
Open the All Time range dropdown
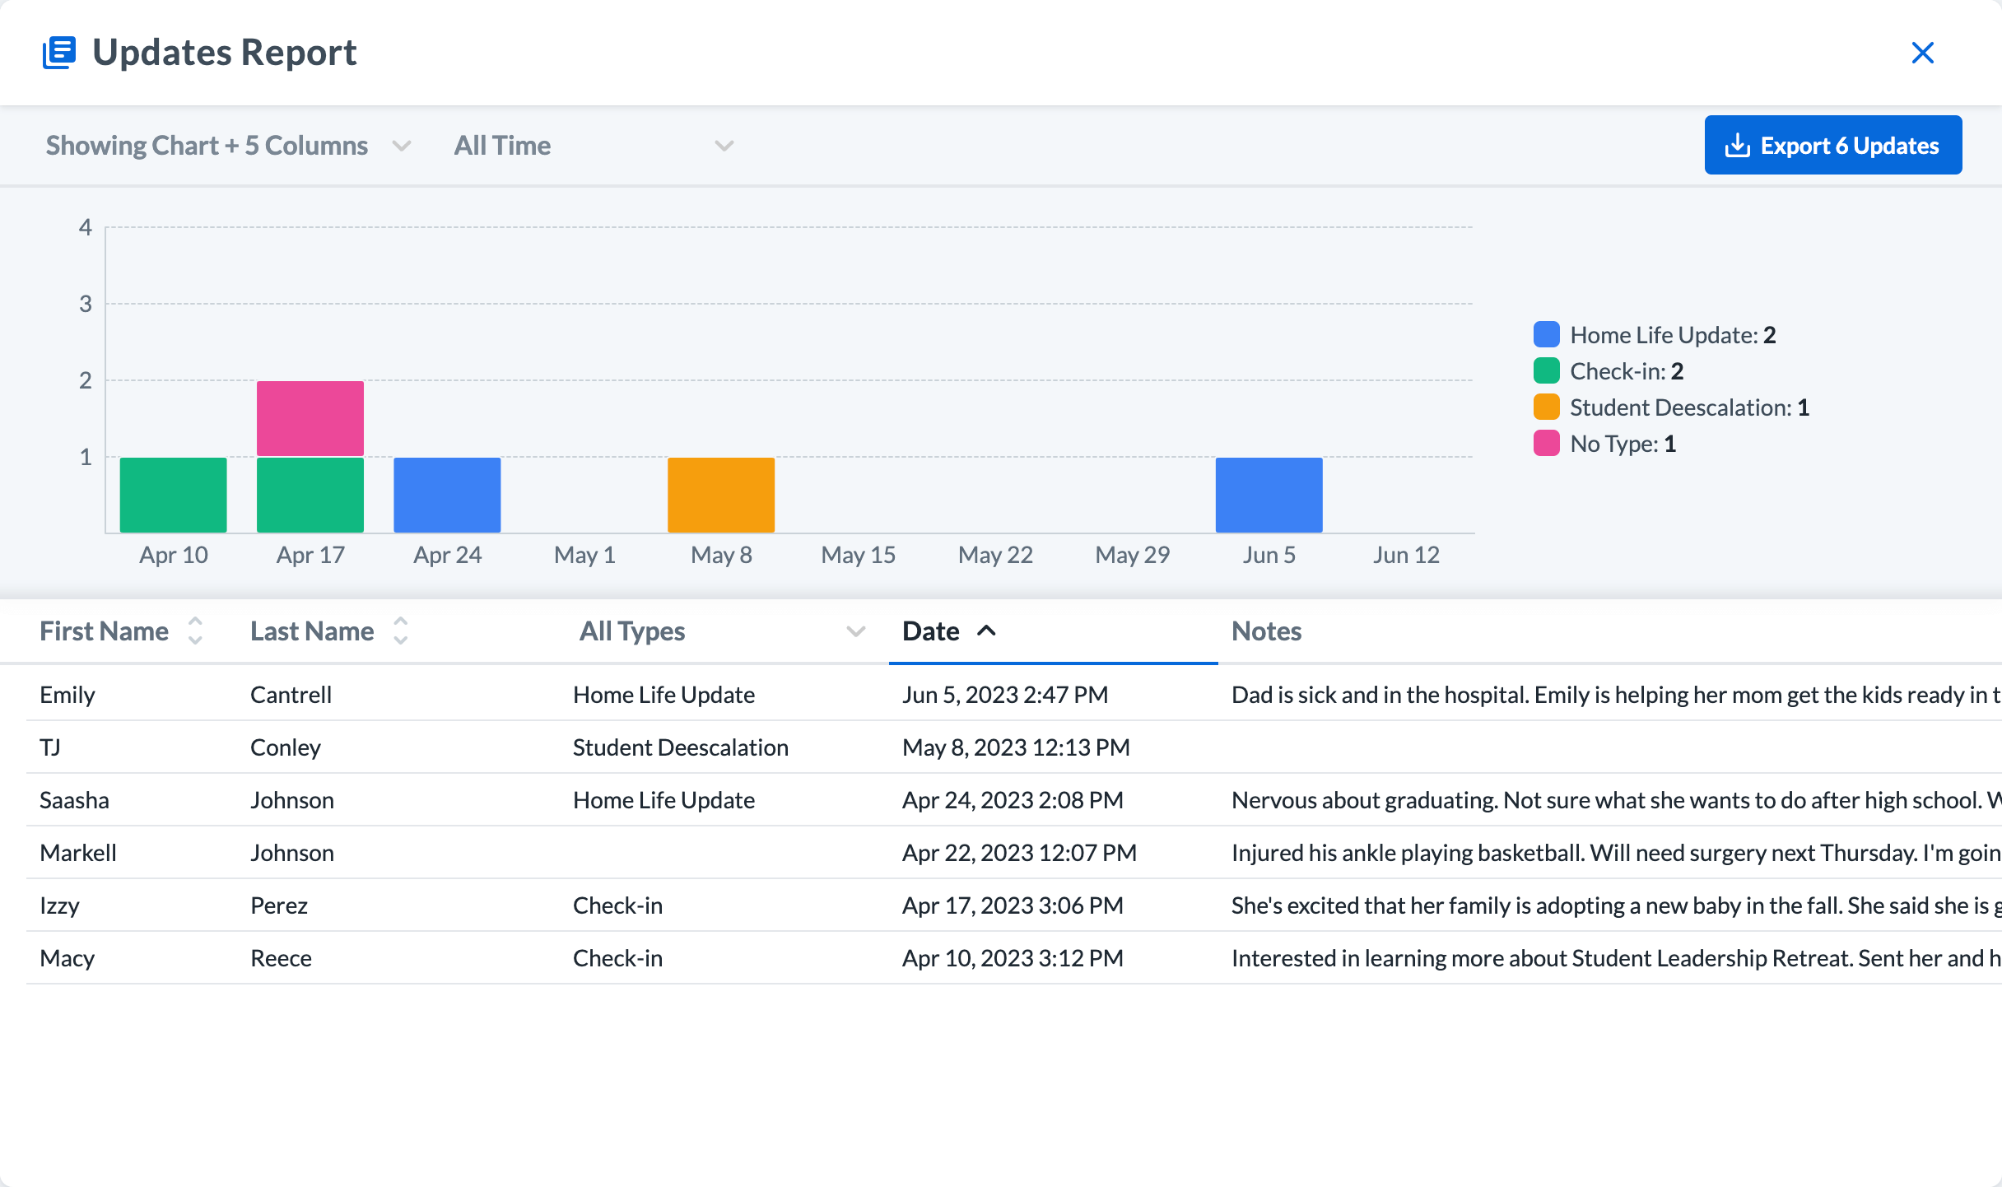pos(594,146)
